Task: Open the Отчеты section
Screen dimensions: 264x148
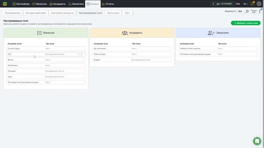Action: point(108,4)
